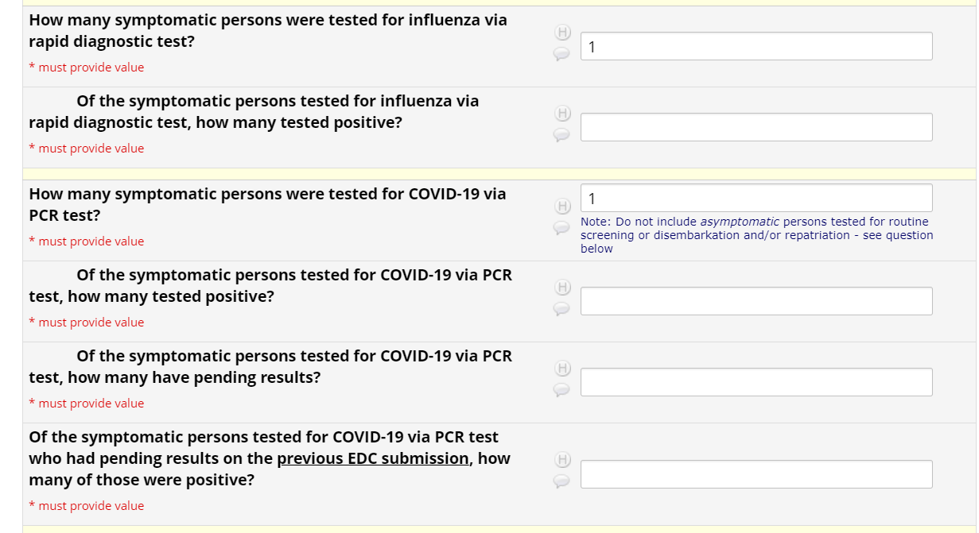Viewport: 979px width, 533px height.
Task: Open comment balloon for COVID-19 PCR tested count
Action: click(562, 227)
